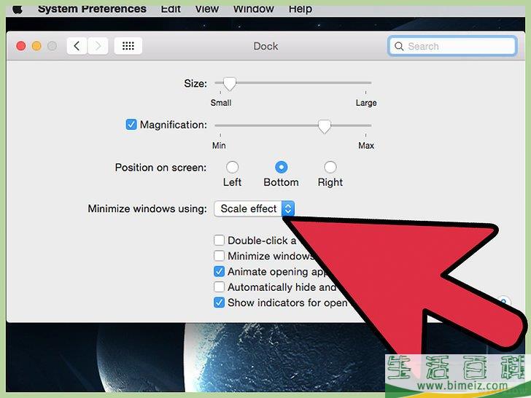Click the Large label under Size slider
Image resolution: width=531 pixels, height=398 pixels.
[366, 103]
